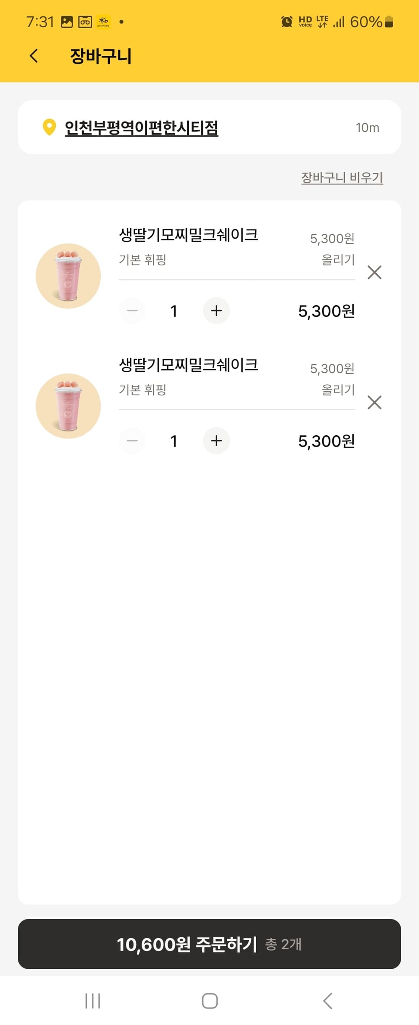Tap the alarm icon in status bar
The width and height of the screenshot is (419, 1025).
click(x=286, y=22)
